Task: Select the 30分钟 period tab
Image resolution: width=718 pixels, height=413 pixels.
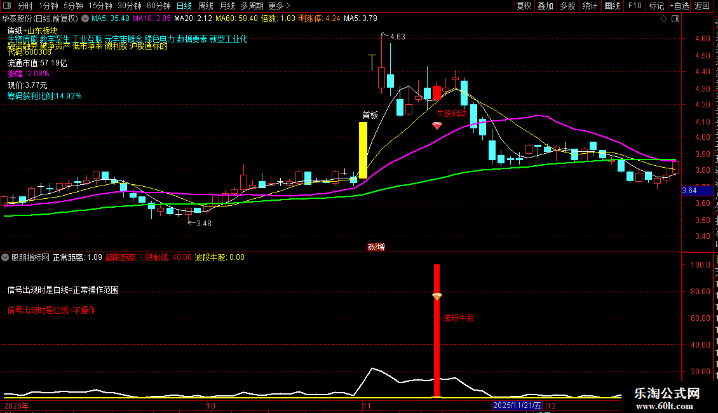Action: (x=130, y=6)
